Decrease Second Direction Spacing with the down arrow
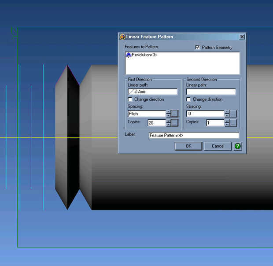The width and height of the screenshot is (273, 266). coord(227,115)
